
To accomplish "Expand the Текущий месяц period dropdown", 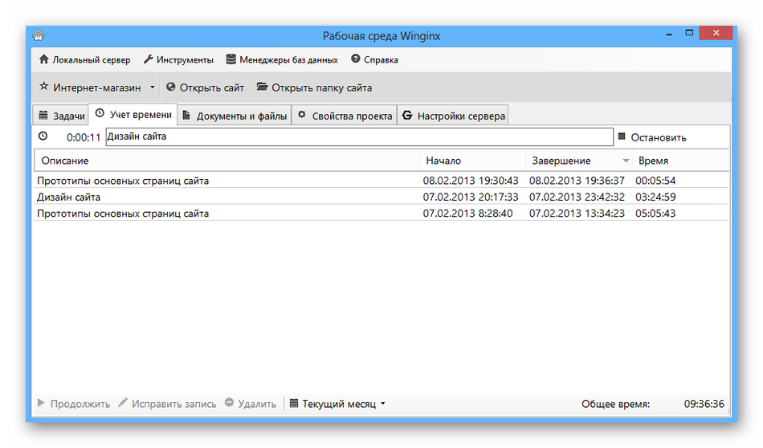I will (x=337, y=404).
